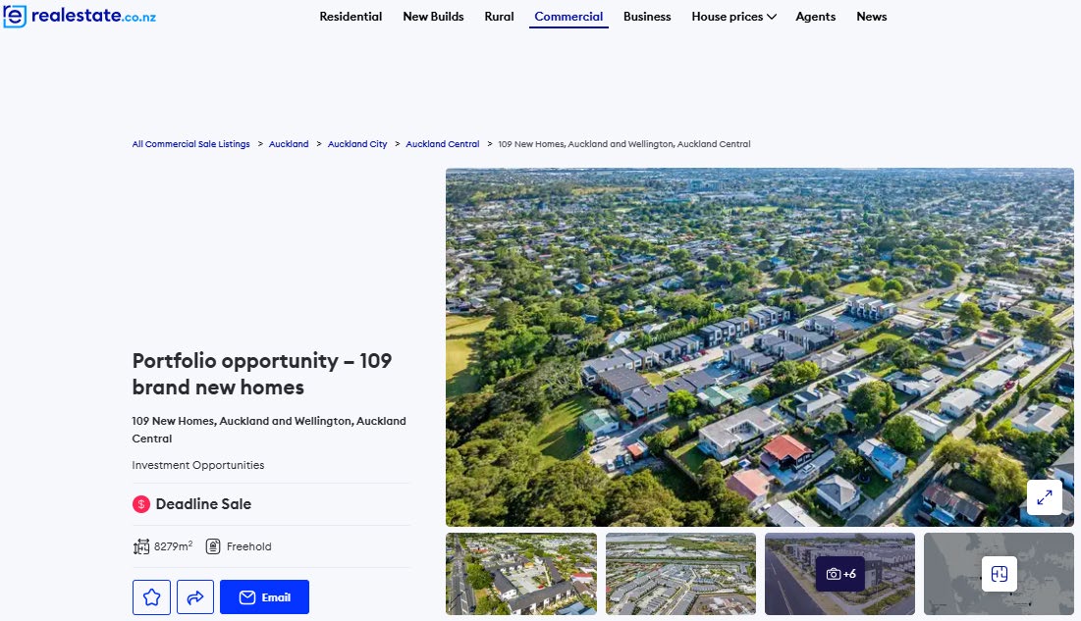Email the agent about this listing
The height and width of the screenshot is (621, 1081).
(265, 596)
